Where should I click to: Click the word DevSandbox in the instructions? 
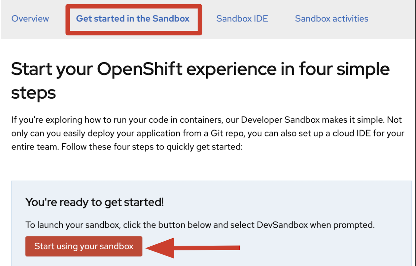pyautogui.click(x=282, y=225)
